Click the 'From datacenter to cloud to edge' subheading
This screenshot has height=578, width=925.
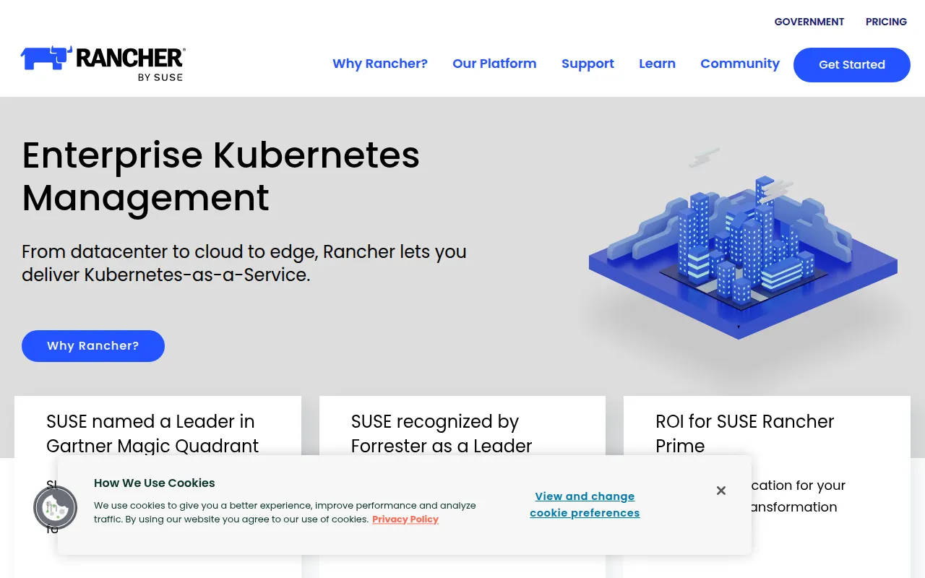[244, 263]
